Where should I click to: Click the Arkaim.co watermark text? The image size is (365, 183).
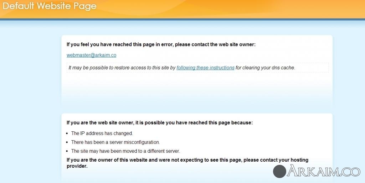coord(324,171)
